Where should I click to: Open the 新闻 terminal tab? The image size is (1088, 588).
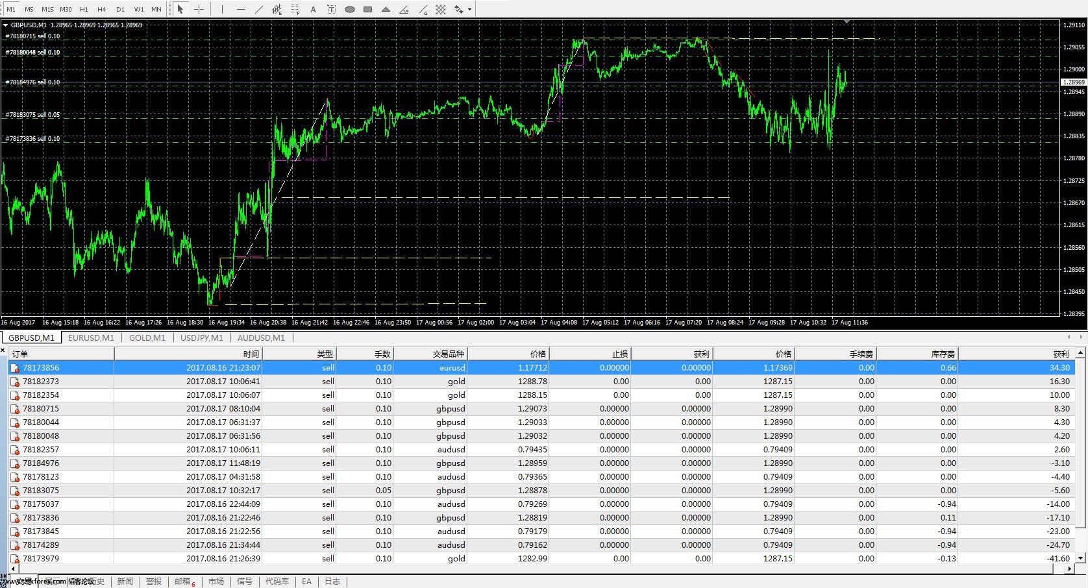125,582
